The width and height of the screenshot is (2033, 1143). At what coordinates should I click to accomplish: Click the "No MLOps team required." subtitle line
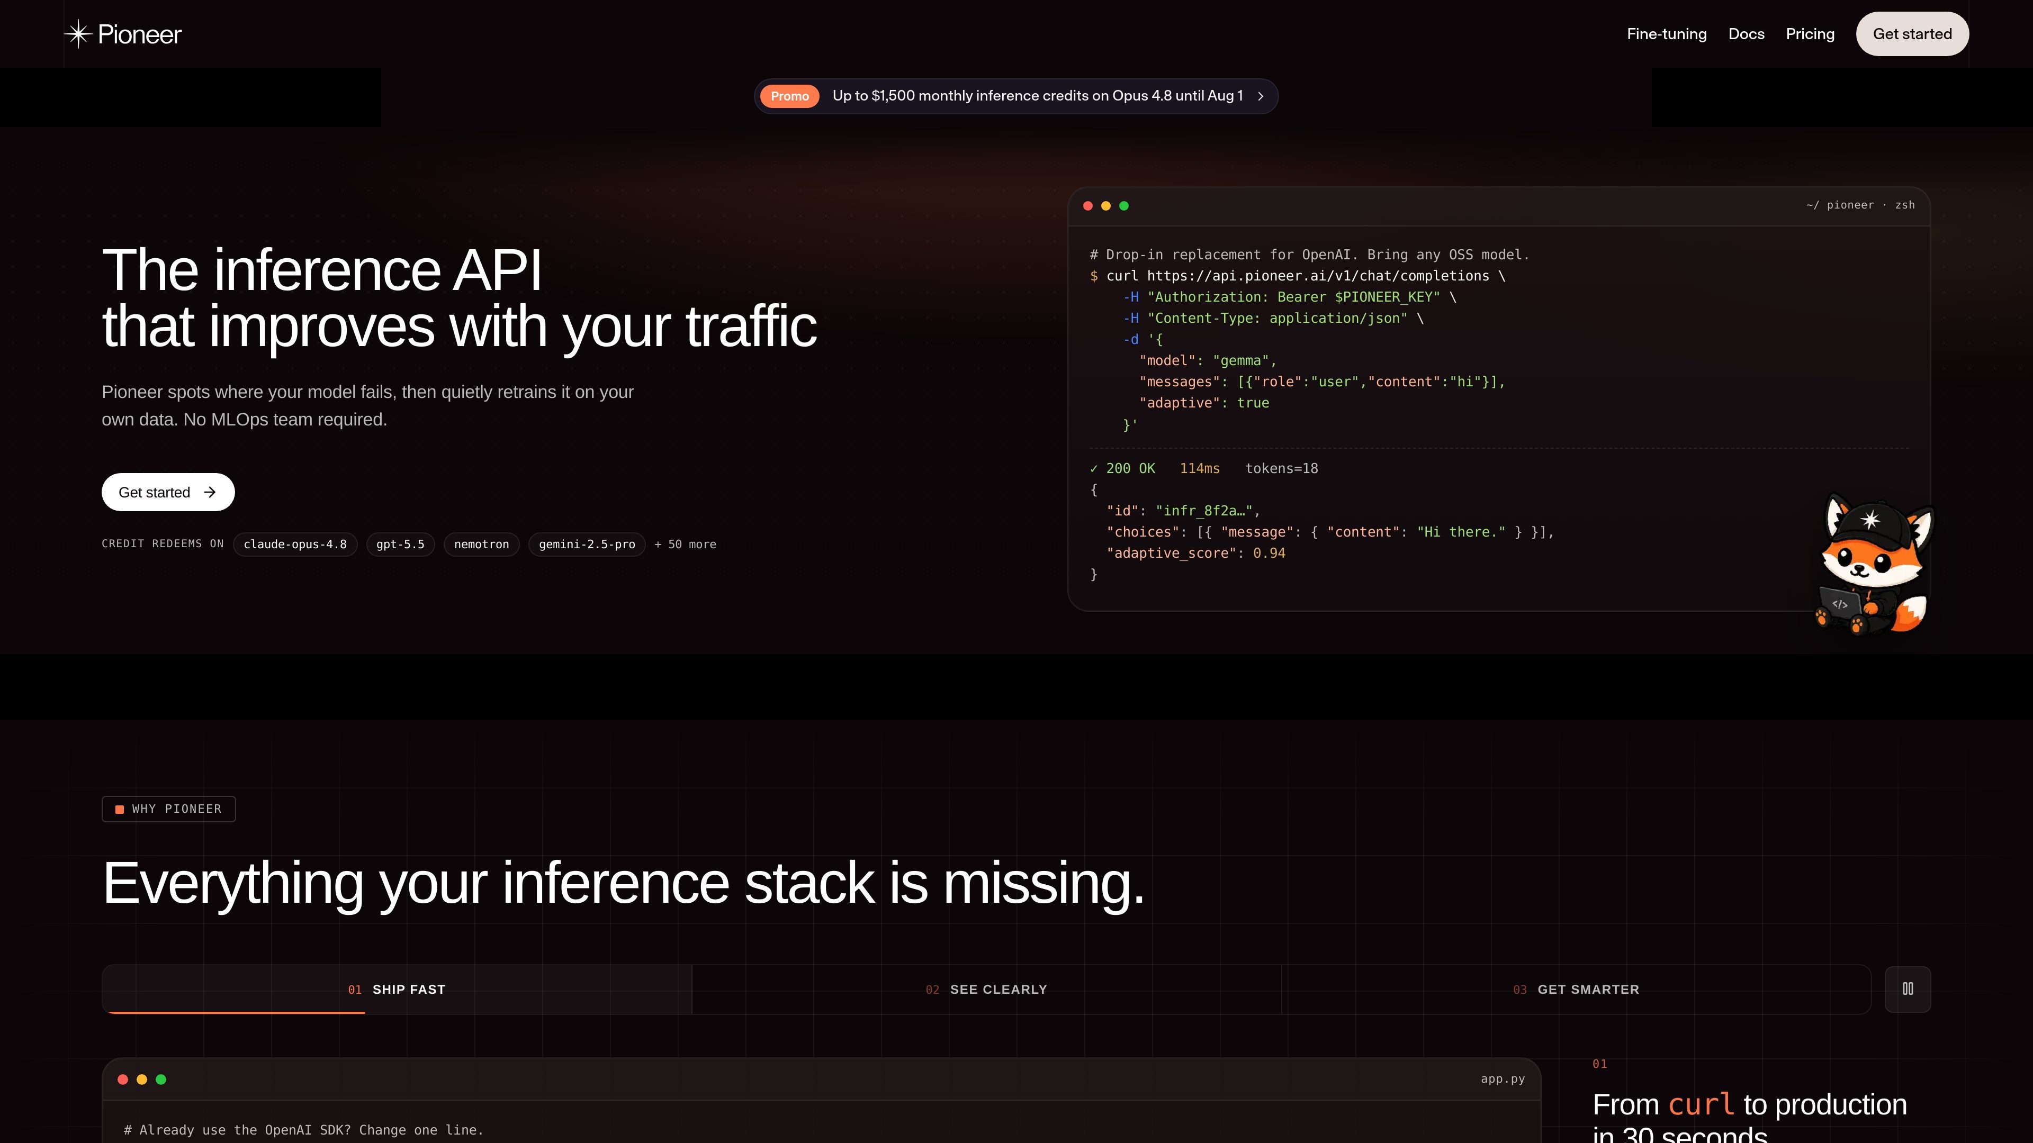[x=285, y=420]
